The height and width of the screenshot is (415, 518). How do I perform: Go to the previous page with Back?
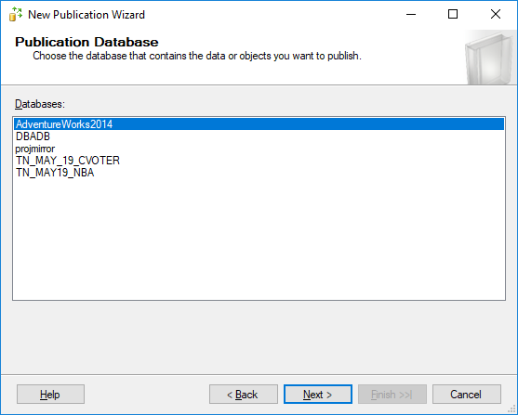coord(244,395)
